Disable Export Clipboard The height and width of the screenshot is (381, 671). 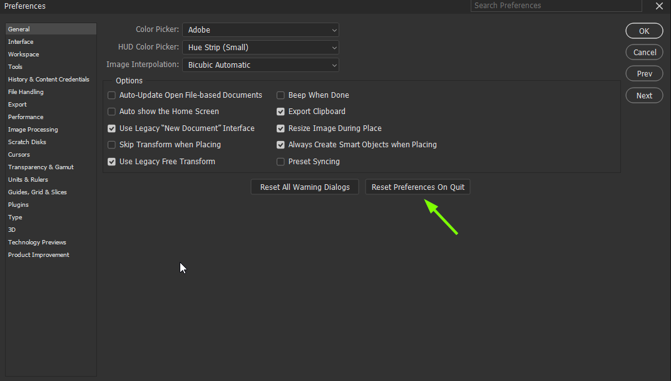280,111
